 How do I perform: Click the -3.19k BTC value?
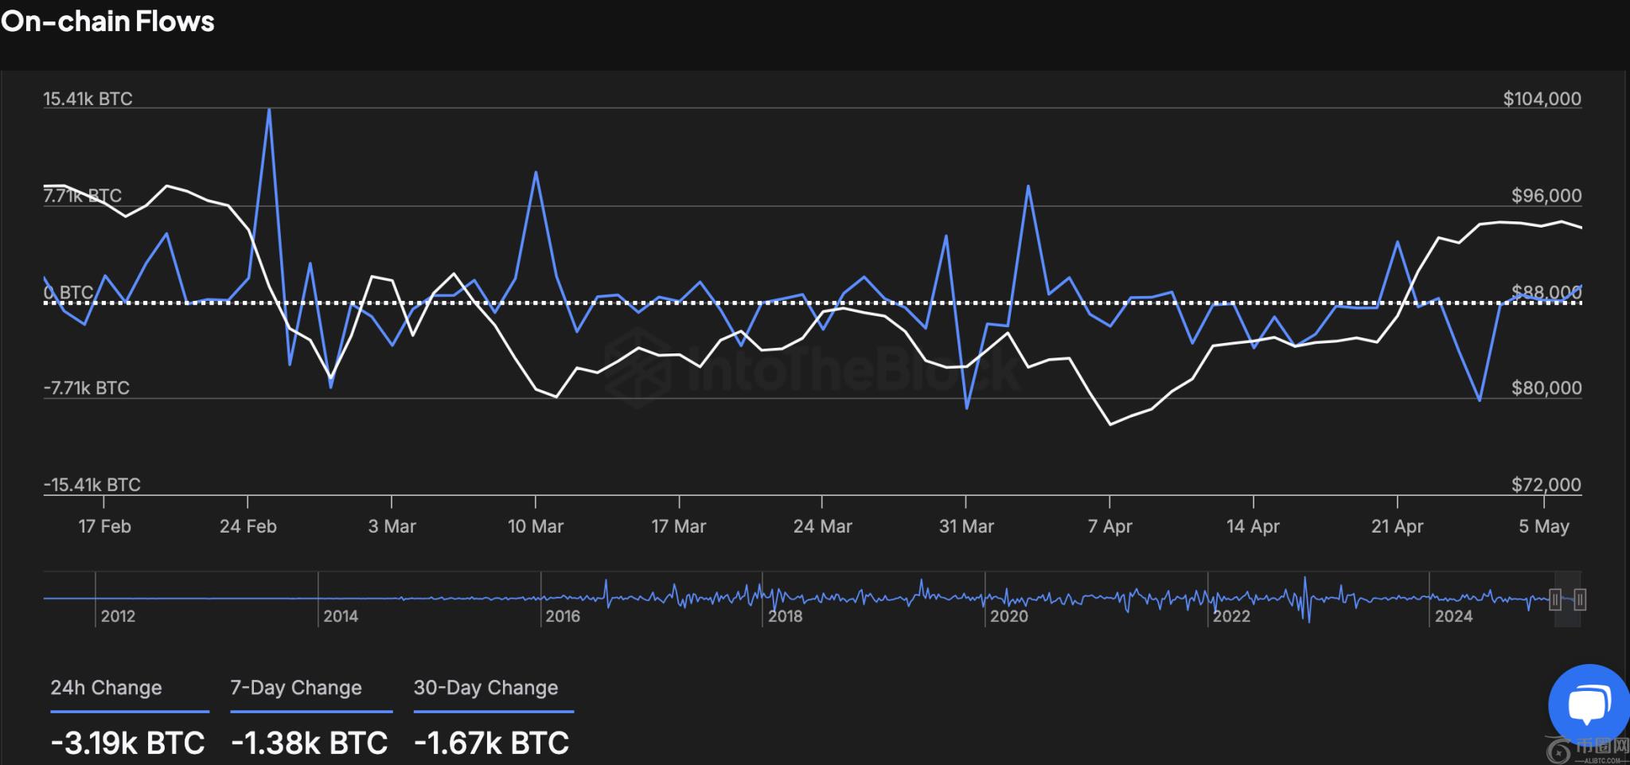tap(127, 743)
